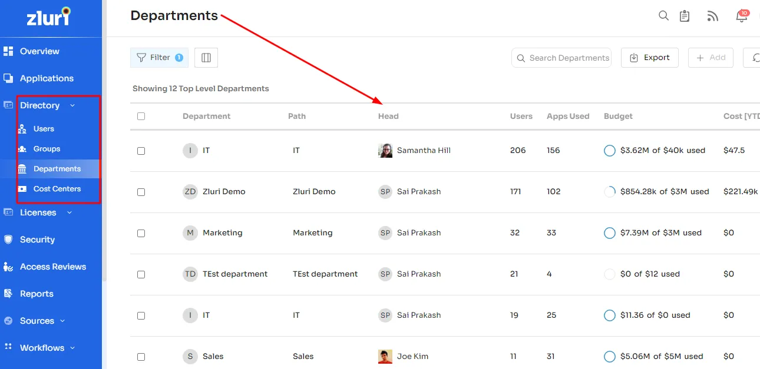Click the TD avatar for TEst department
Viewport: 760px width, 369px height.
click(x=190, y=274)
